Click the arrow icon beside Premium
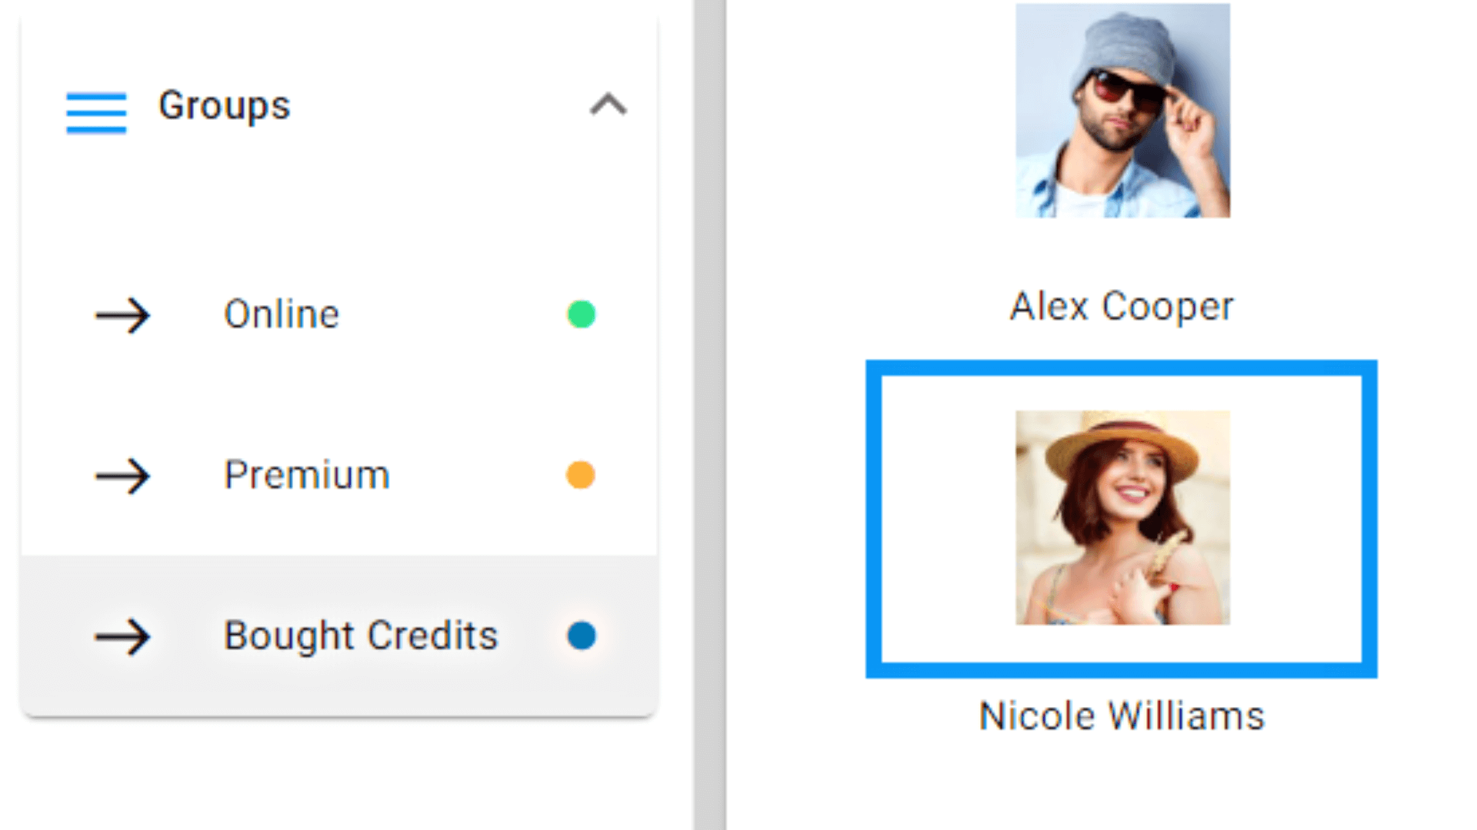Screen dimensions: 1477x830 [x=122, y=476]
